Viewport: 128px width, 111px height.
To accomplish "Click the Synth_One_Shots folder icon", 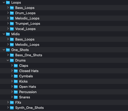I will [12, 108].
